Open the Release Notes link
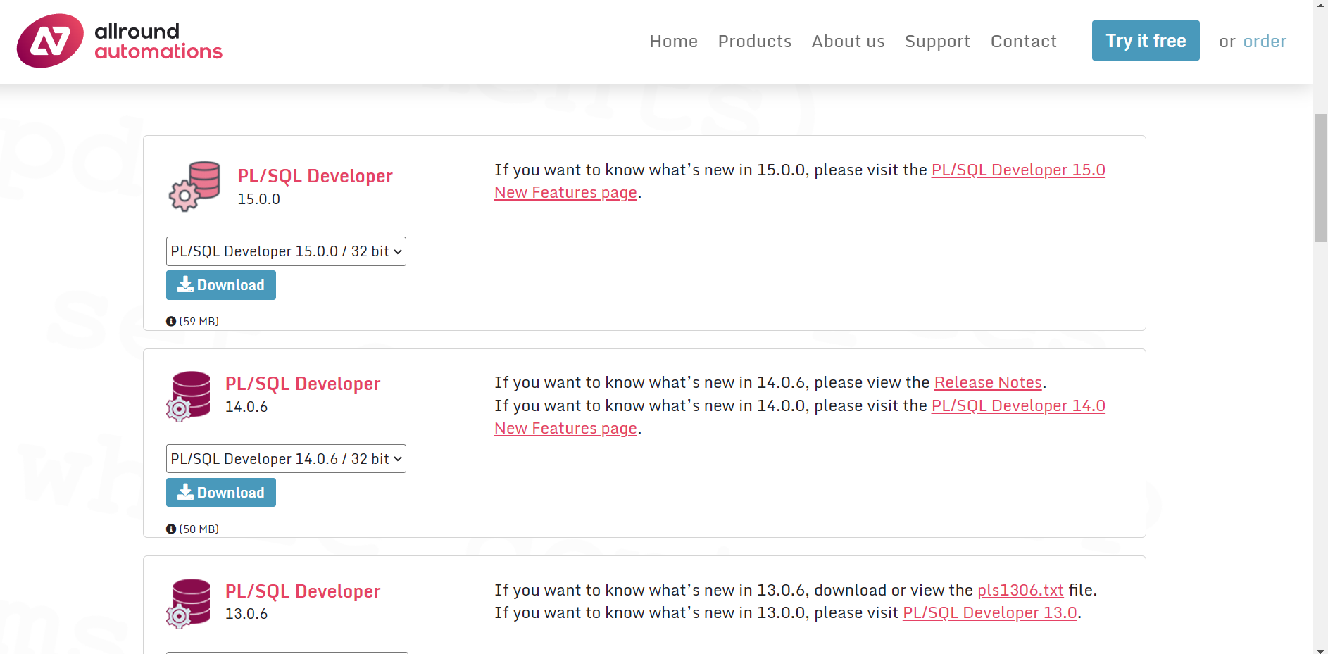Image resolution: width=1328 pixels, height=654 pixels. (x=988, y=382)
